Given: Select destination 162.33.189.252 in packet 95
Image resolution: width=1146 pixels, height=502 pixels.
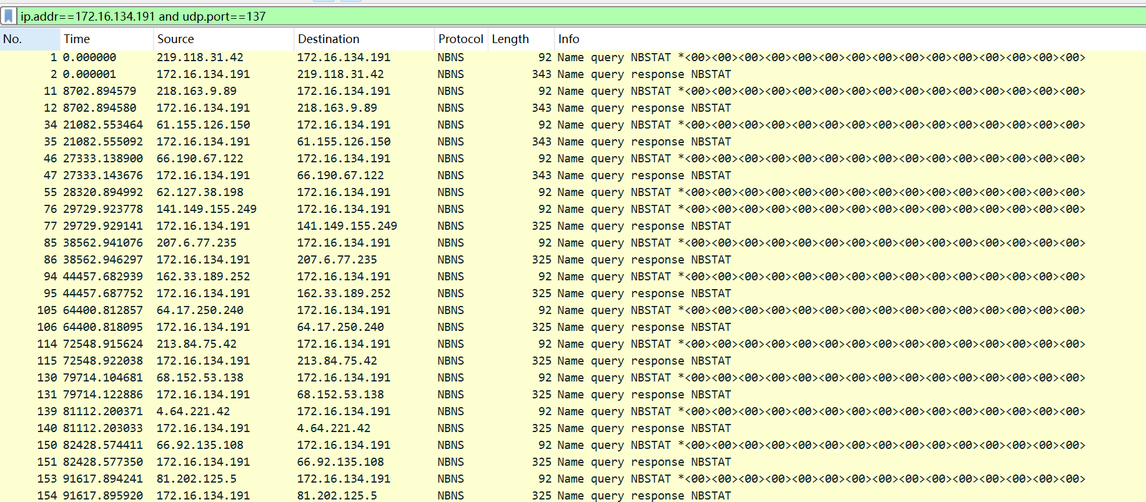Looking at the screenshot, I should 343,293.
